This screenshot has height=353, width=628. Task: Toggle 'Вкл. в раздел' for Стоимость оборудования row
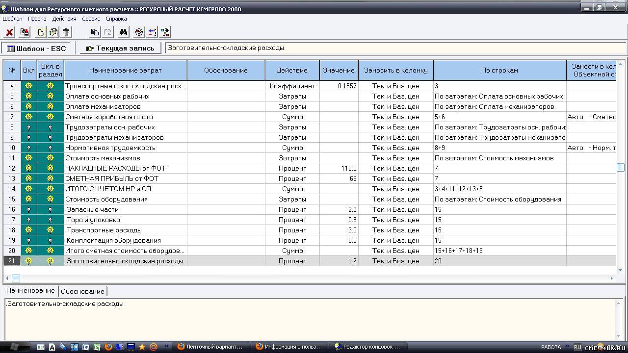pyautogui.click(x=50, y=199)
